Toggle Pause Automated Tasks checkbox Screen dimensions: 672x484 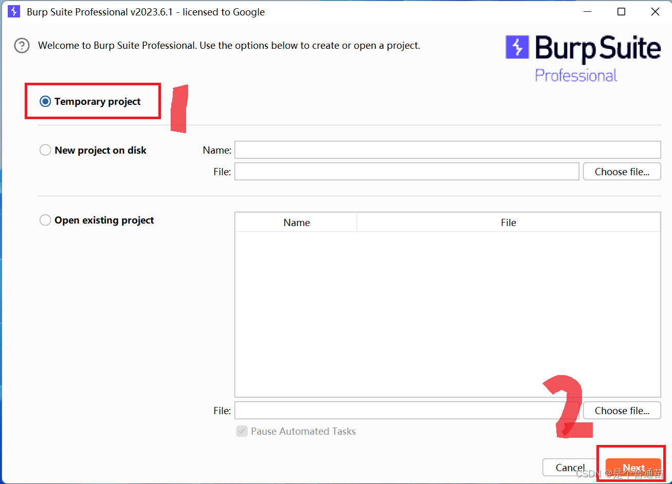242,431
